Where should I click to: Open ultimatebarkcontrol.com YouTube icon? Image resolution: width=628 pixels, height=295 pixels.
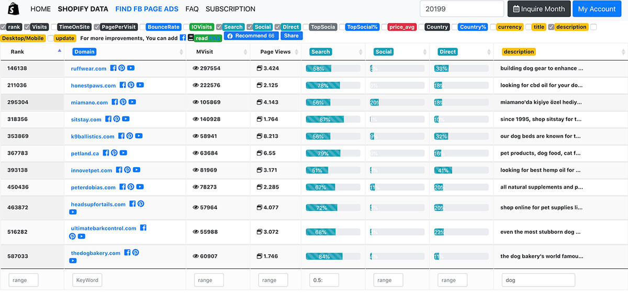click(82, 236)
